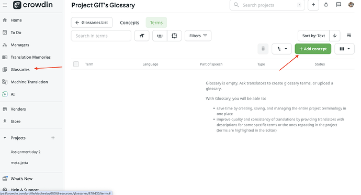This screenshot has height=195, width=361.
Task: Click the text wrap icon next to sort
Action: pos(349,36)
